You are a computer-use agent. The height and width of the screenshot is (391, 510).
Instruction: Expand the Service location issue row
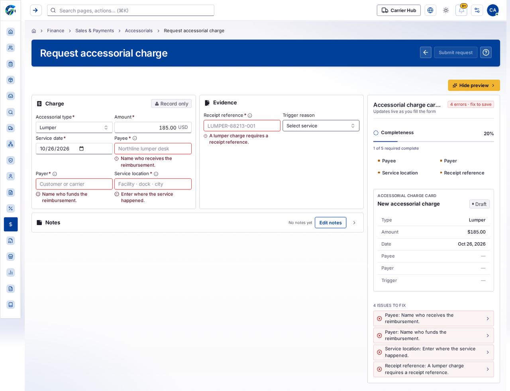[433, 352]
